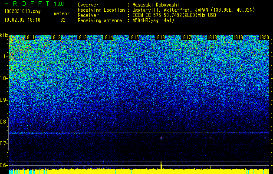Click the 1814 time marker
This screenshot has height=174, width=273.
(x=108, y=37)
